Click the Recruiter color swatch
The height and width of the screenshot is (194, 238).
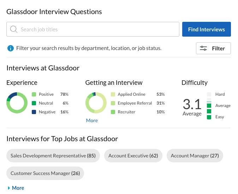tap(113, 112)
